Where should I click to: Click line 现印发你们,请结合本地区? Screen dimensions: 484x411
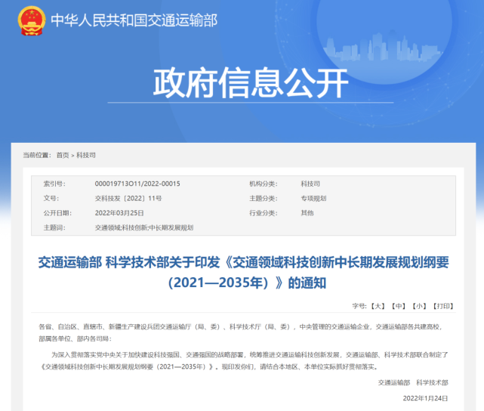click(x=300, y=367)
